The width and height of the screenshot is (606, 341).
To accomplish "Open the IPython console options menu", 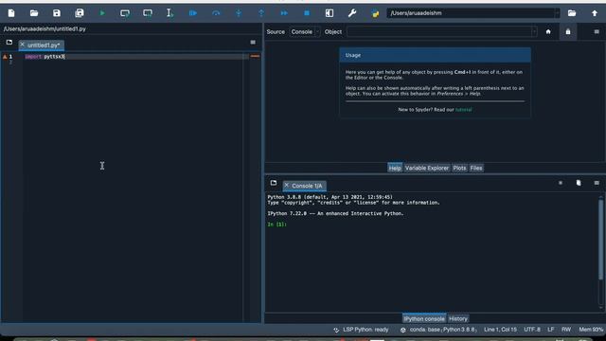I will (x=597, y=183).
